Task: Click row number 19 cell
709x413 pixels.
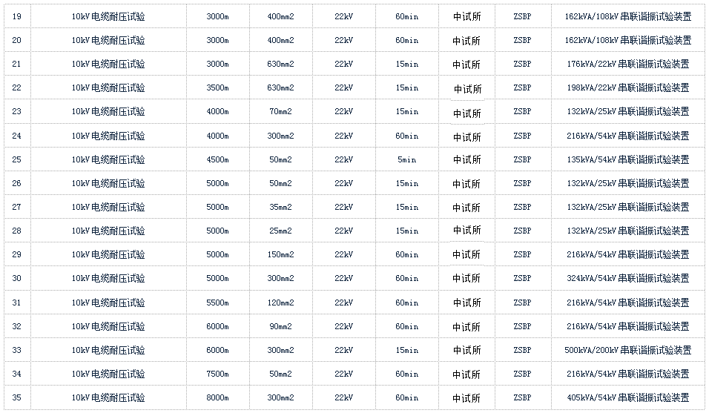Action: (17, 17)
